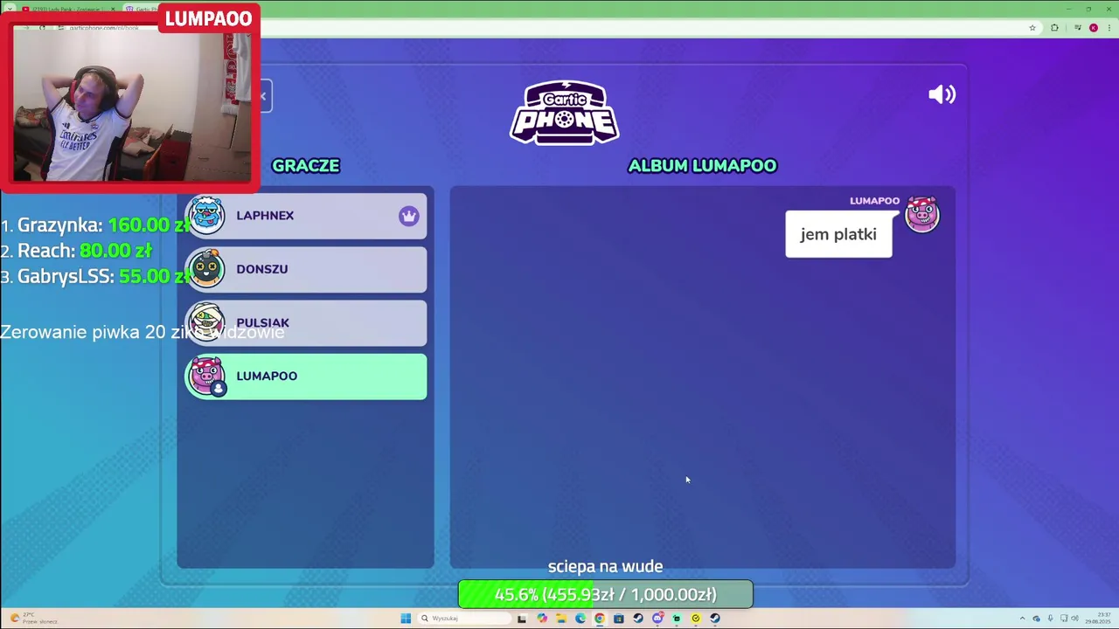Open File Explorer from the taskbar
Viewport: 1119px width, 629px height.
(x=561, y=619)
